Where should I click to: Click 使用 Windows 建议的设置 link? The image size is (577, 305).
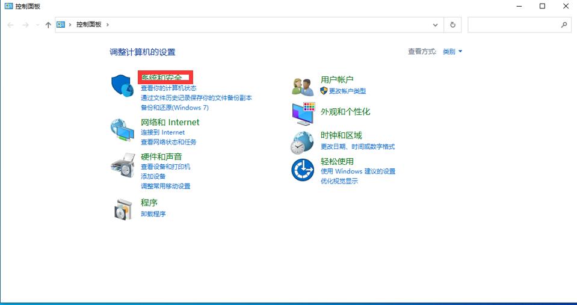pos(358,171)
